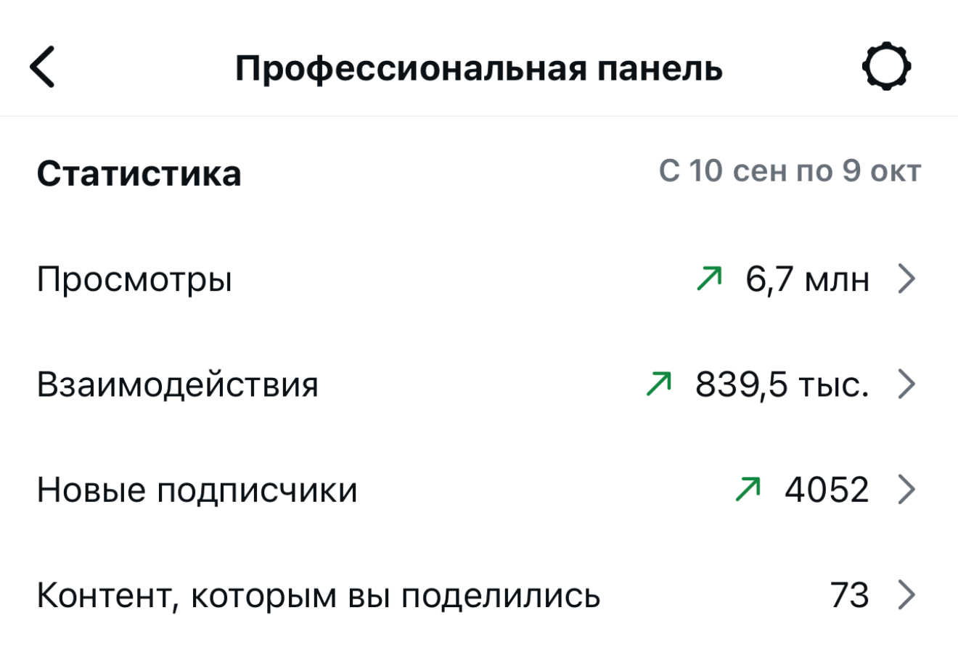Click the green trend arrow next to 839,5 тыс.
This screenshot has height=663, width=958.
point(658,384)
